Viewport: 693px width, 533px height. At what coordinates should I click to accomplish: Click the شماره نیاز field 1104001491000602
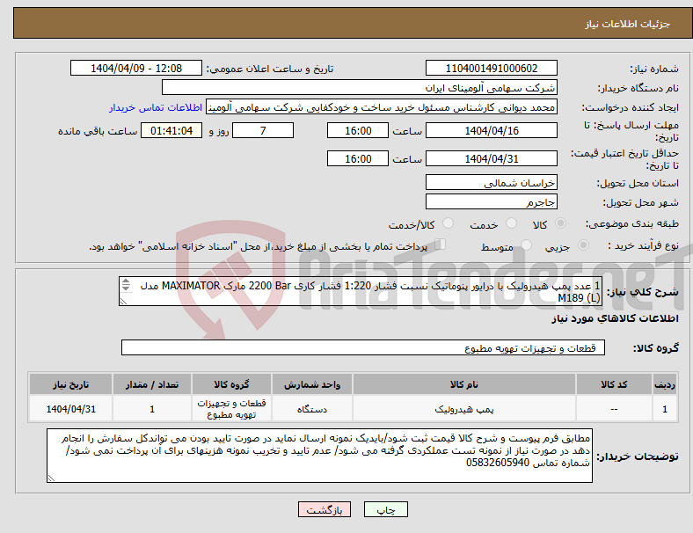[492, 68]
